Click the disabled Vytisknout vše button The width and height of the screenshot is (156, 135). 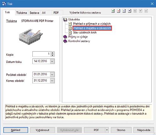click(69, 130)
